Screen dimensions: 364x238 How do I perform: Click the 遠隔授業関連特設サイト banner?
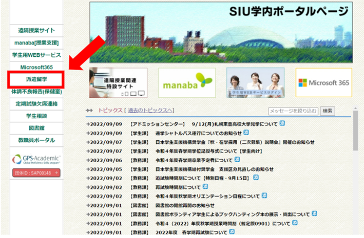[118, 82]
